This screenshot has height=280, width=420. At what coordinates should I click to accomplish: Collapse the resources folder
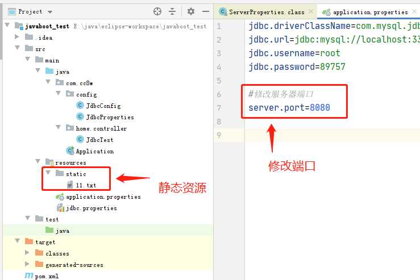(x=38, y=161)
